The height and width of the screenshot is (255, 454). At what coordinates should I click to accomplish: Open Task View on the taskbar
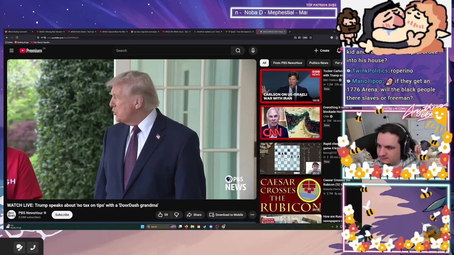pos(180,227)
